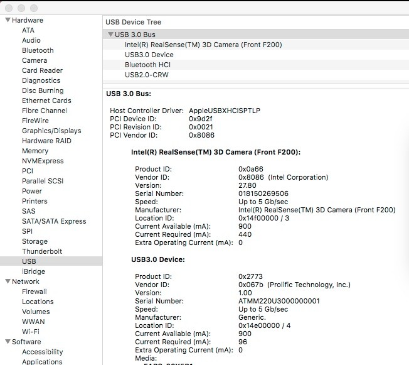
Task: Select Camera in the sidebar
Action: pos(35,60)
